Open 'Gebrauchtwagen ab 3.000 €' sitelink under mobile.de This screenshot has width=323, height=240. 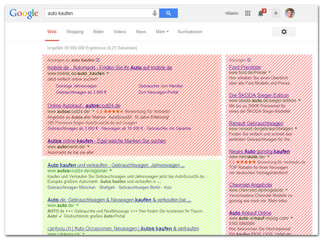81,92
